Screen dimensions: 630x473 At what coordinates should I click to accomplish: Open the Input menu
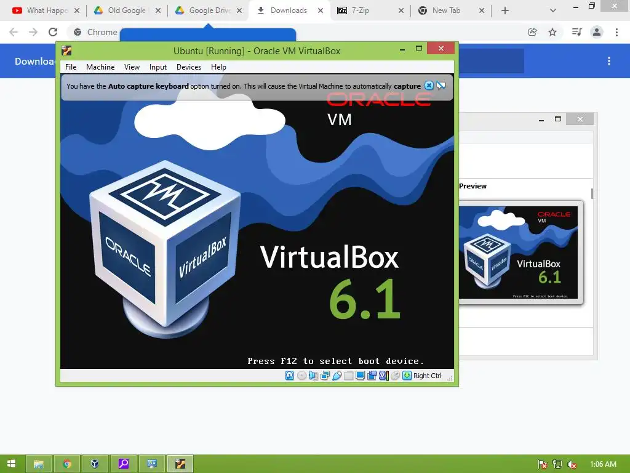[x=158, y=67]
